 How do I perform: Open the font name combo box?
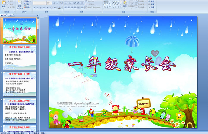pos(40,3)
